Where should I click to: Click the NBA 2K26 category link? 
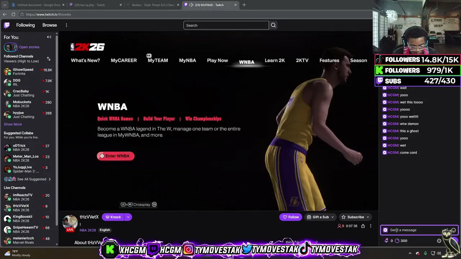(x=88, y=230)
